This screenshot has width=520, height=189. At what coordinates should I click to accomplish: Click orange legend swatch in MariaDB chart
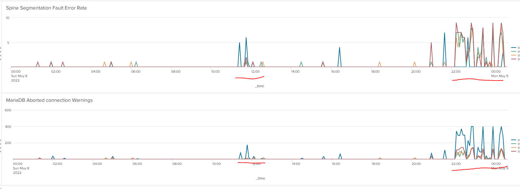point(514,147)
